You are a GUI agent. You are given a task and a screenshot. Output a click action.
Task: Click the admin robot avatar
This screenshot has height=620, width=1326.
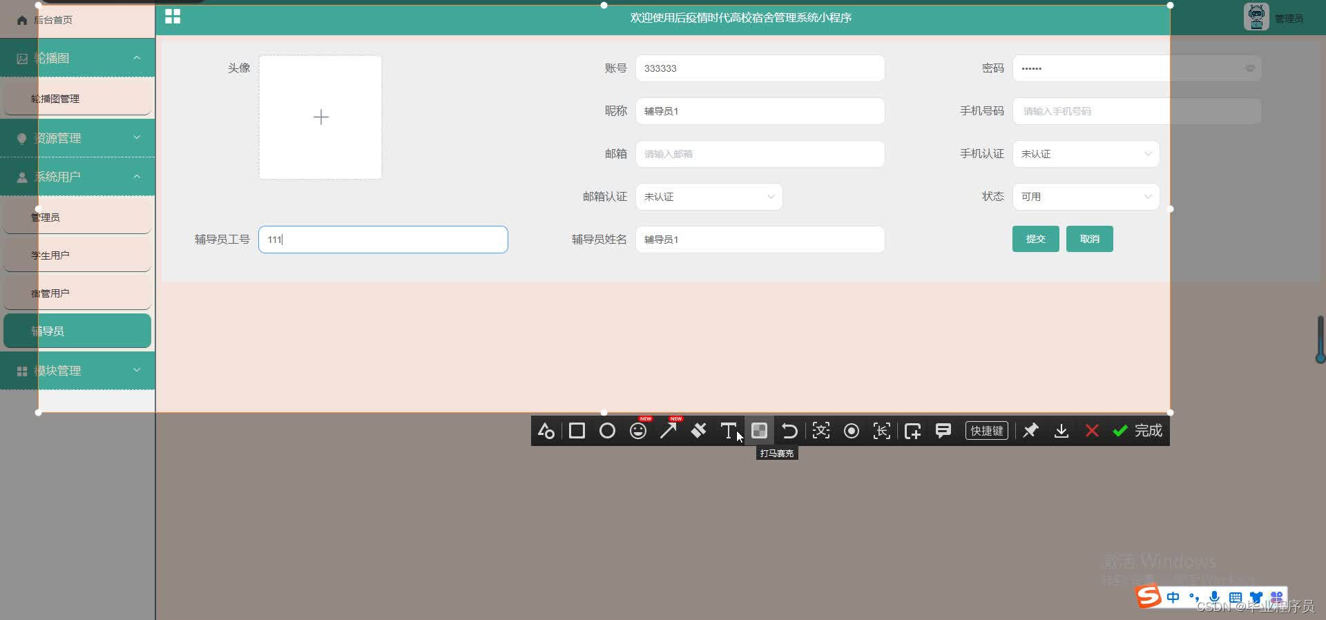[1256, 17]
